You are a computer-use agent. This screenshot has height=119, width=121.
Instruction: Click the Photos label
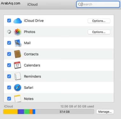[x=30, y=32]
